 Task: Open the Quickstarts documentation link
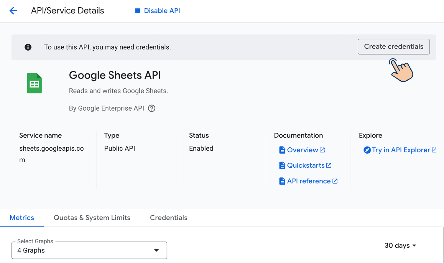pyautogui.click(x=306, y=165)
